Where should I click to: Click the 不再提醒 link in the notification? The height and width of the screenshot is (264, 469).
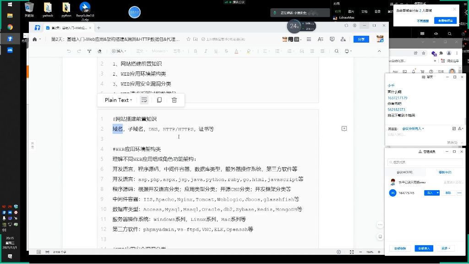pos(422,21)
